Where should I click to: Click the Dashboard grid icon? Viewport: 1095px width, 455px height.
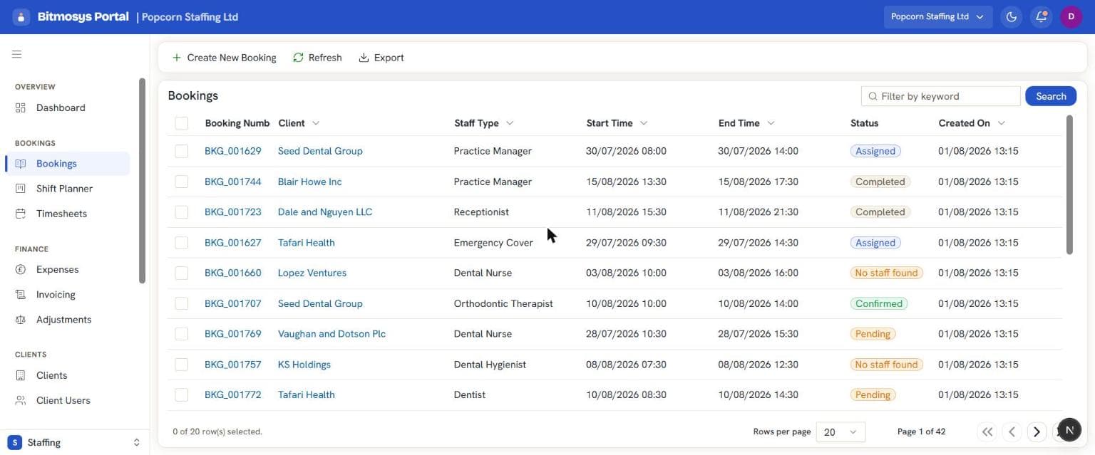click(x=21, y=108)
